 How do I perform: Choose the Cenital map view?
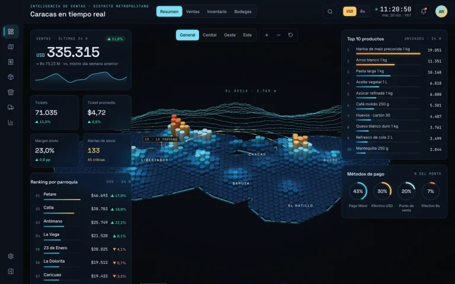click(210, 35)
